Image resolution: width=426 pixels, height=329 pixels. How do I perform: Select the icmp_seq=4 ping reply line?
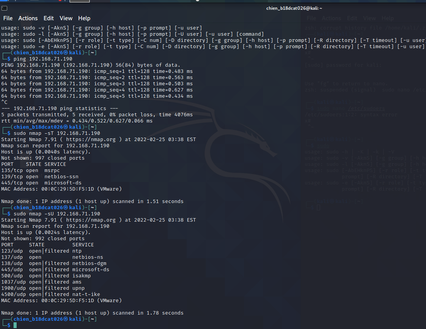[97, 90]
